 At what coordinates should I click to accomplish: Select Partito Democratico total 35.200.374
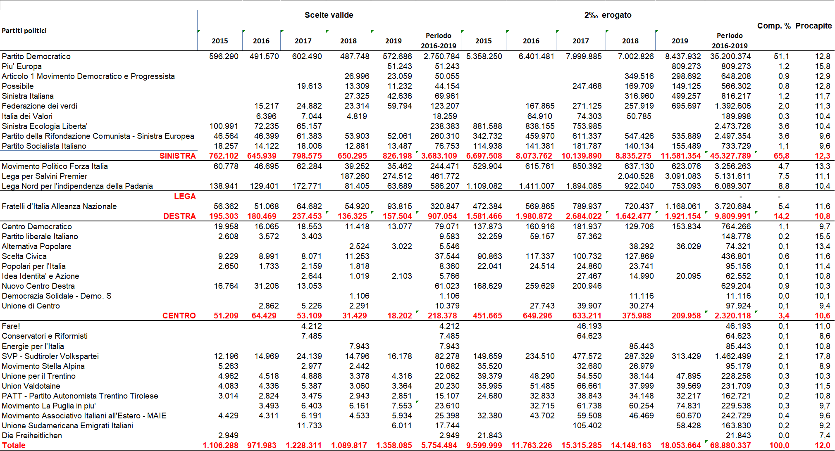coord(730,56)
